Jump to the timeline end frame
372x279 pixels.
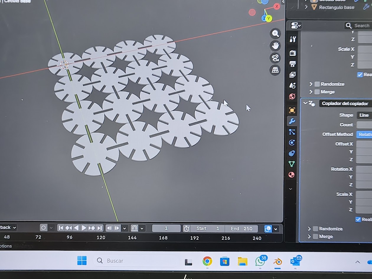coord(99,228)
